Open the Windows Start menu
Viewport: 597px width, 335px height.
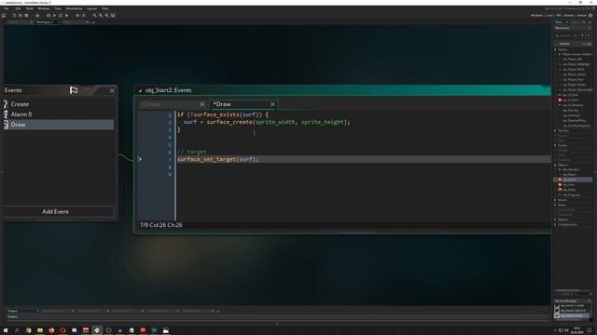coord(6,330)
